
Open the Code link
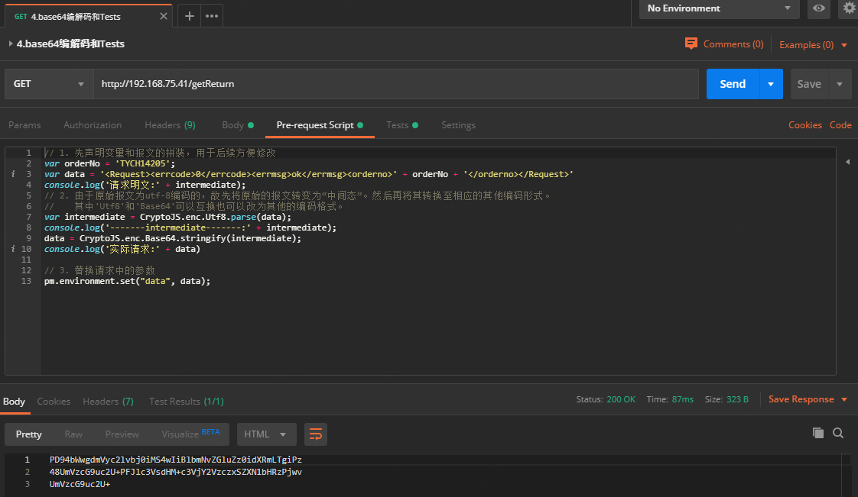(840, 124)
